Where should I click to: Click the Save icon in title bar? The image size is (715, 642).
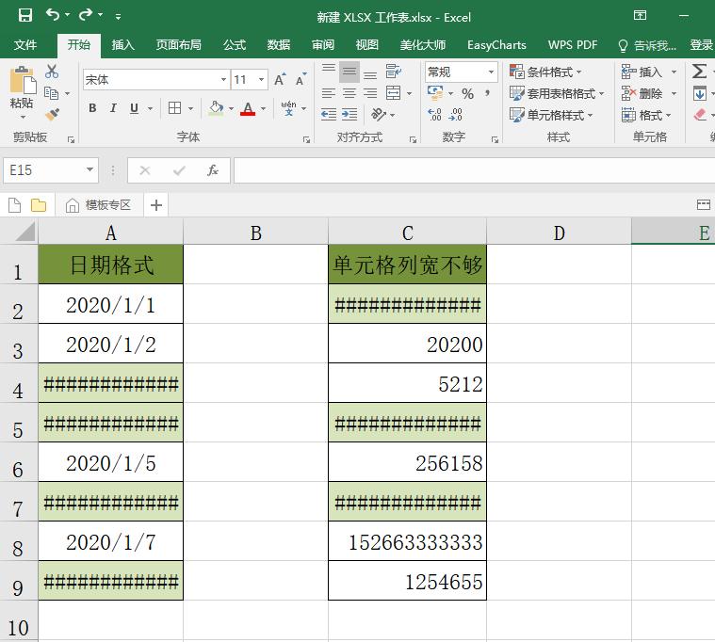click(25, 16)
